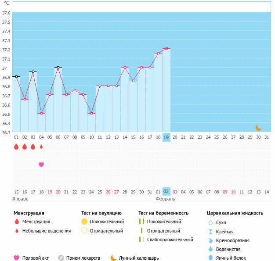
Task: Click the menstruation drop on cycle day 01
Action: point(16,147)
